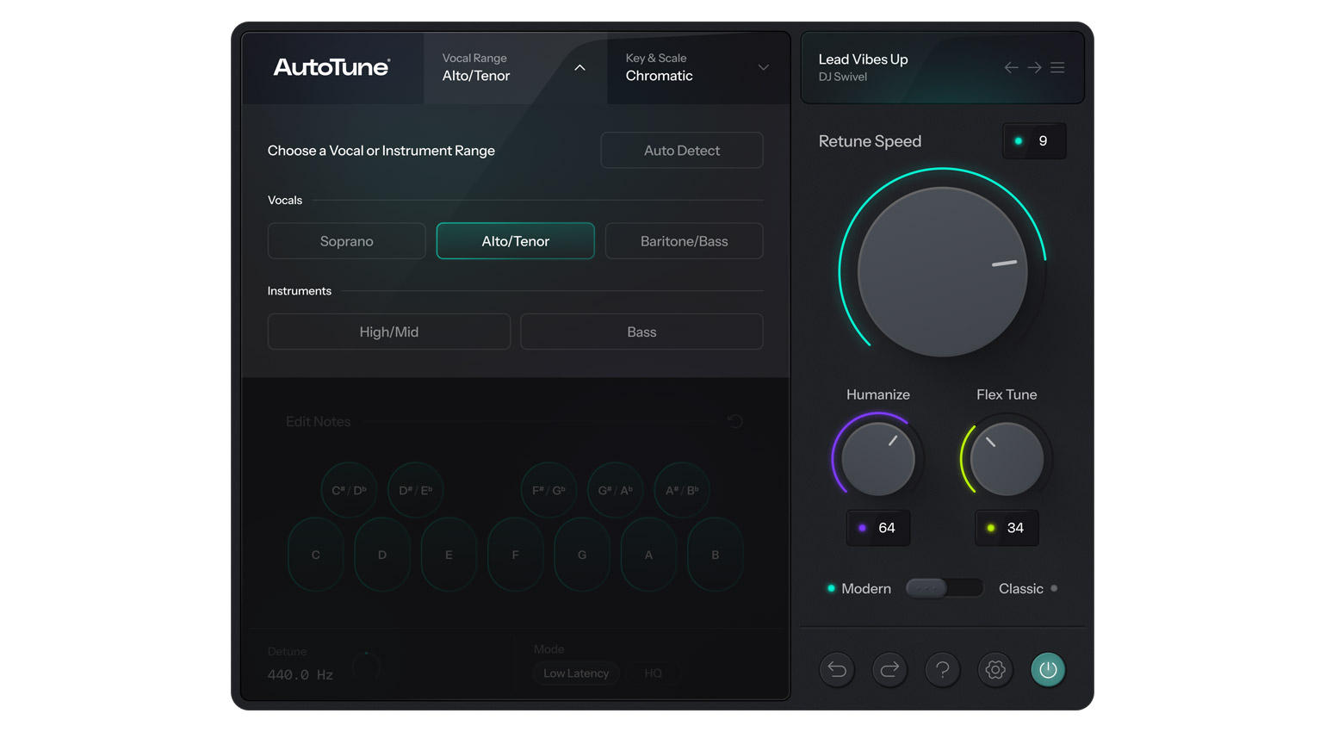
Task: Flip the Modern/Classic mode switch
Action: tap(944, 588)
